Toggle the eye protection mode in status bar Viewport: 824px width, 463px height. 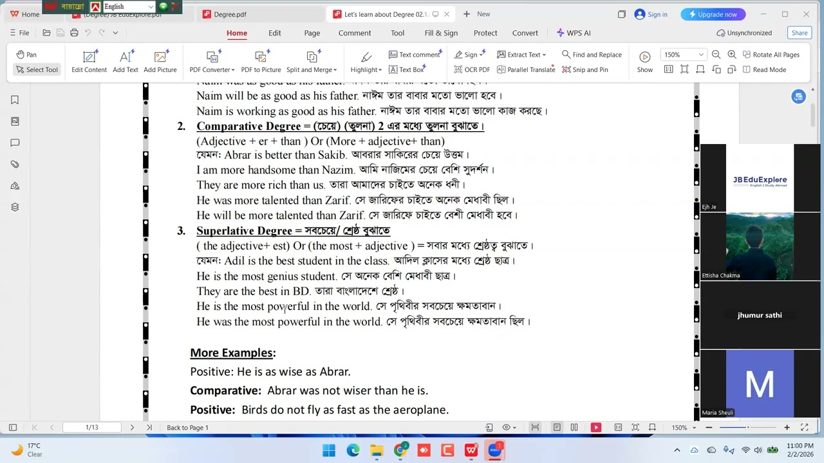pyautogui.click(x=509, y=428)
